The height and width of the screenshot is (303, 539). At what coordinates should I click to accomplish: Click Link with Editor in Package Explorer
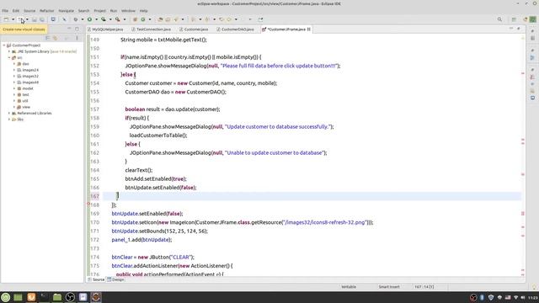point(55,38)
